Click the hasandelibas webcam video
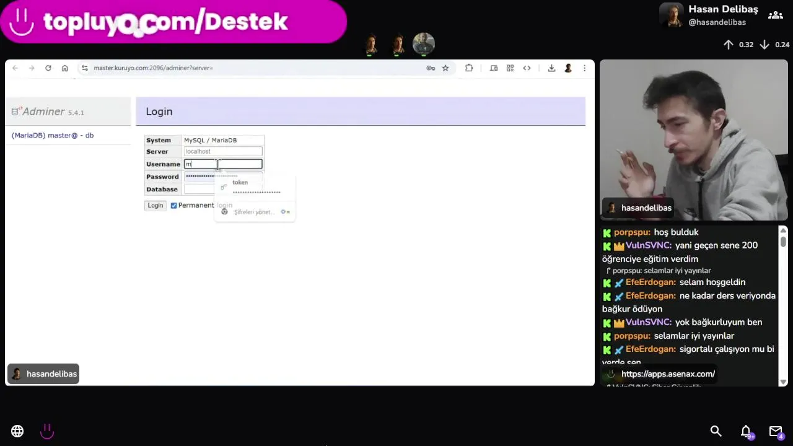 693,140
